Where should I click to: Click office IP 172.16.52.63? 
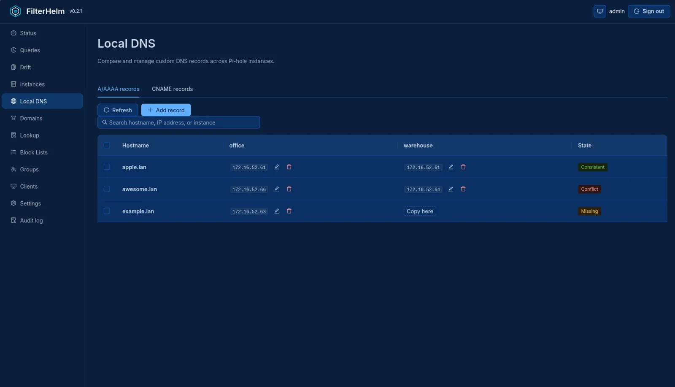point(249,211)
